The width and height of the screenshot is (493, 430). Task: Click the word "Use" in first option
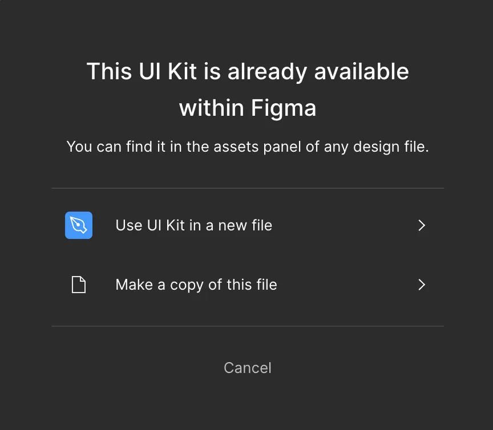[129, 225]
